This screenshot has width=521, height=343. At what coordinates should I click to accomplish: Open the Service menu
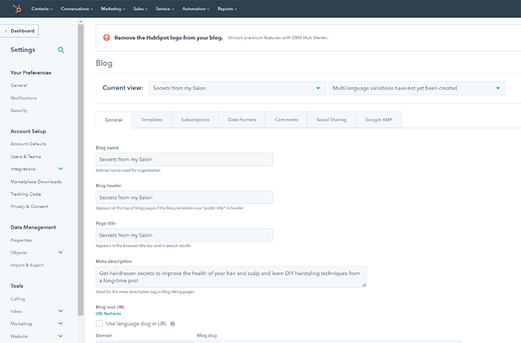tap(165, 9)
